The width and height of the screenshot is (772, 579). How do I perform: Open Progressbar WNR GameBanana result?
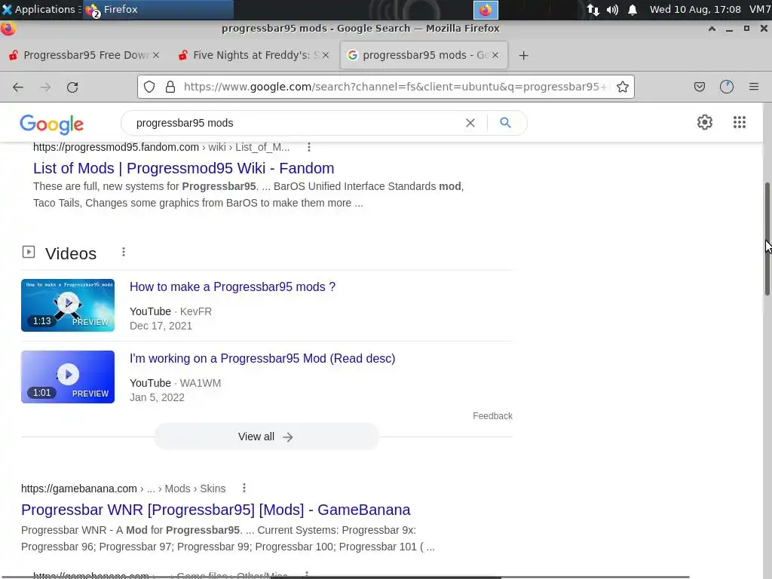(216, 510)
